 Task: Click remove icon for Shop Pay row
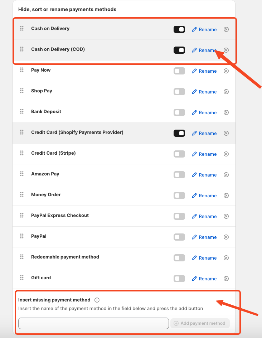[x=226, y=92]
